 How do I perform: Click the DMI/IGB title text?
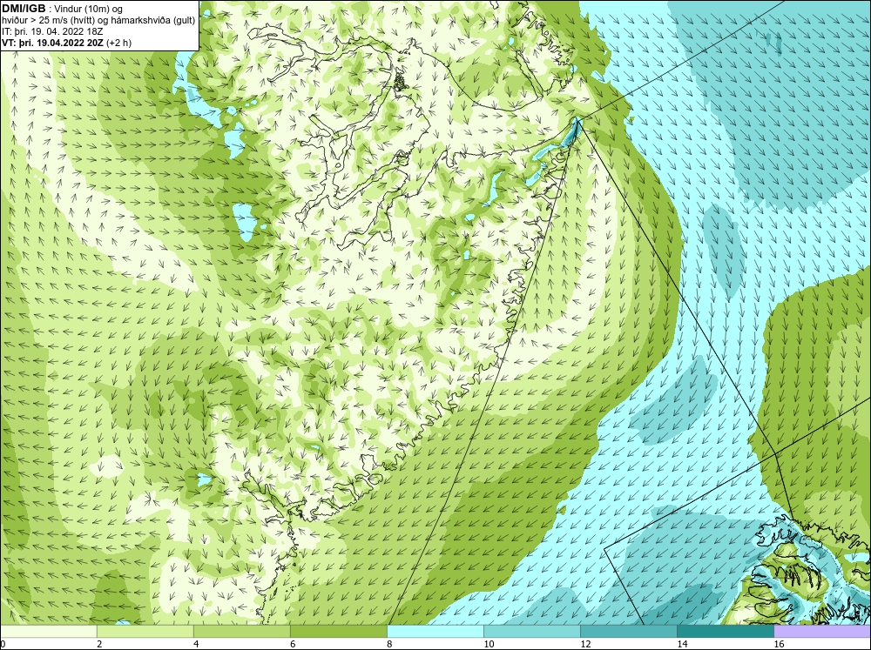click(x=24, y=9)
